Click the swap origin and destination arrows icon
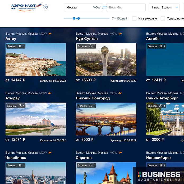This screenshot has height=184, width=184. pos(104,7)
